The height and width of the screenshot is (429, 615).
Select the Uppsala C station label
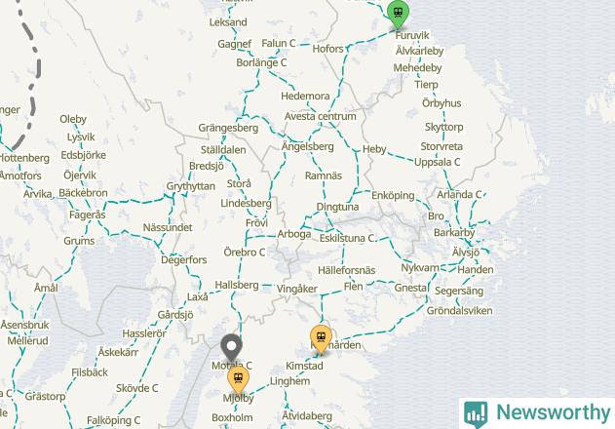(x=437, y=162)
